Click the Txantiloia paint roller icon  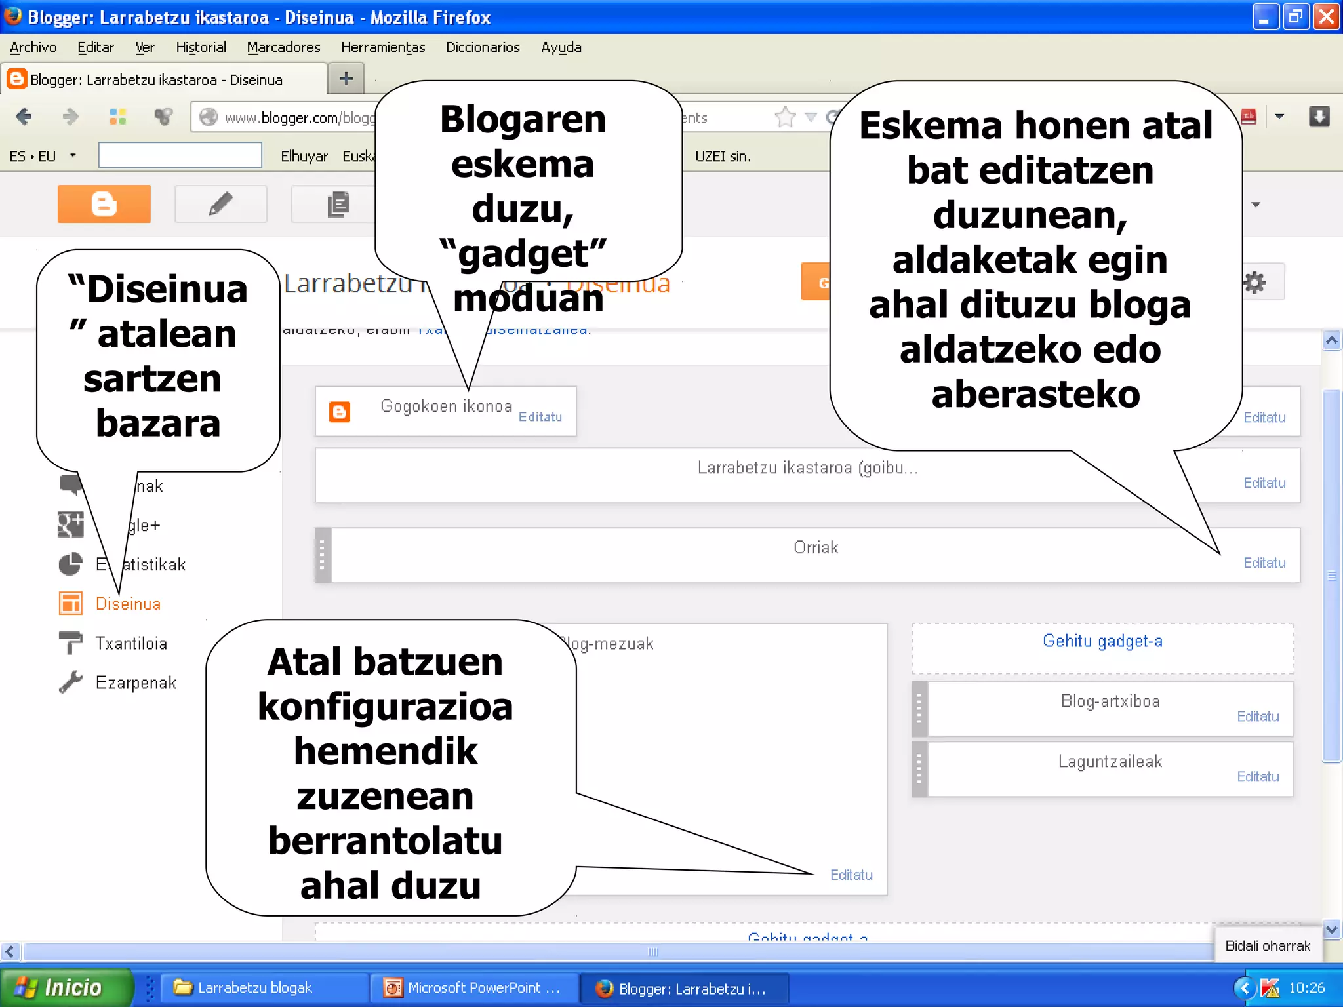(x=70, y=642)
